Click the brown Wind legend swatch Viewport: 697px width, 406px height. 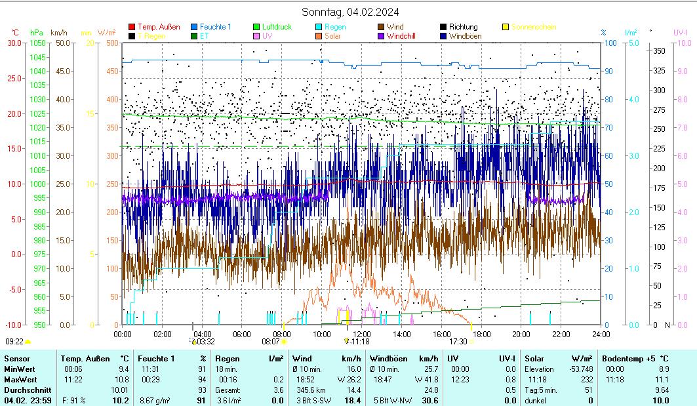pos(381,28)
